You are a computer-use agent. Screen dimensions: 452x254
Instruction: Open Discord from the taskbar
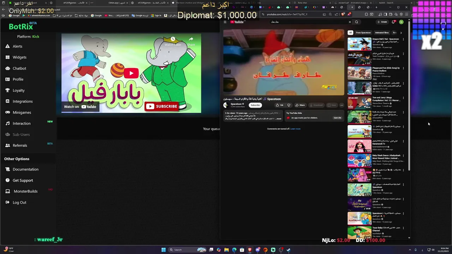tap(257, 250)
